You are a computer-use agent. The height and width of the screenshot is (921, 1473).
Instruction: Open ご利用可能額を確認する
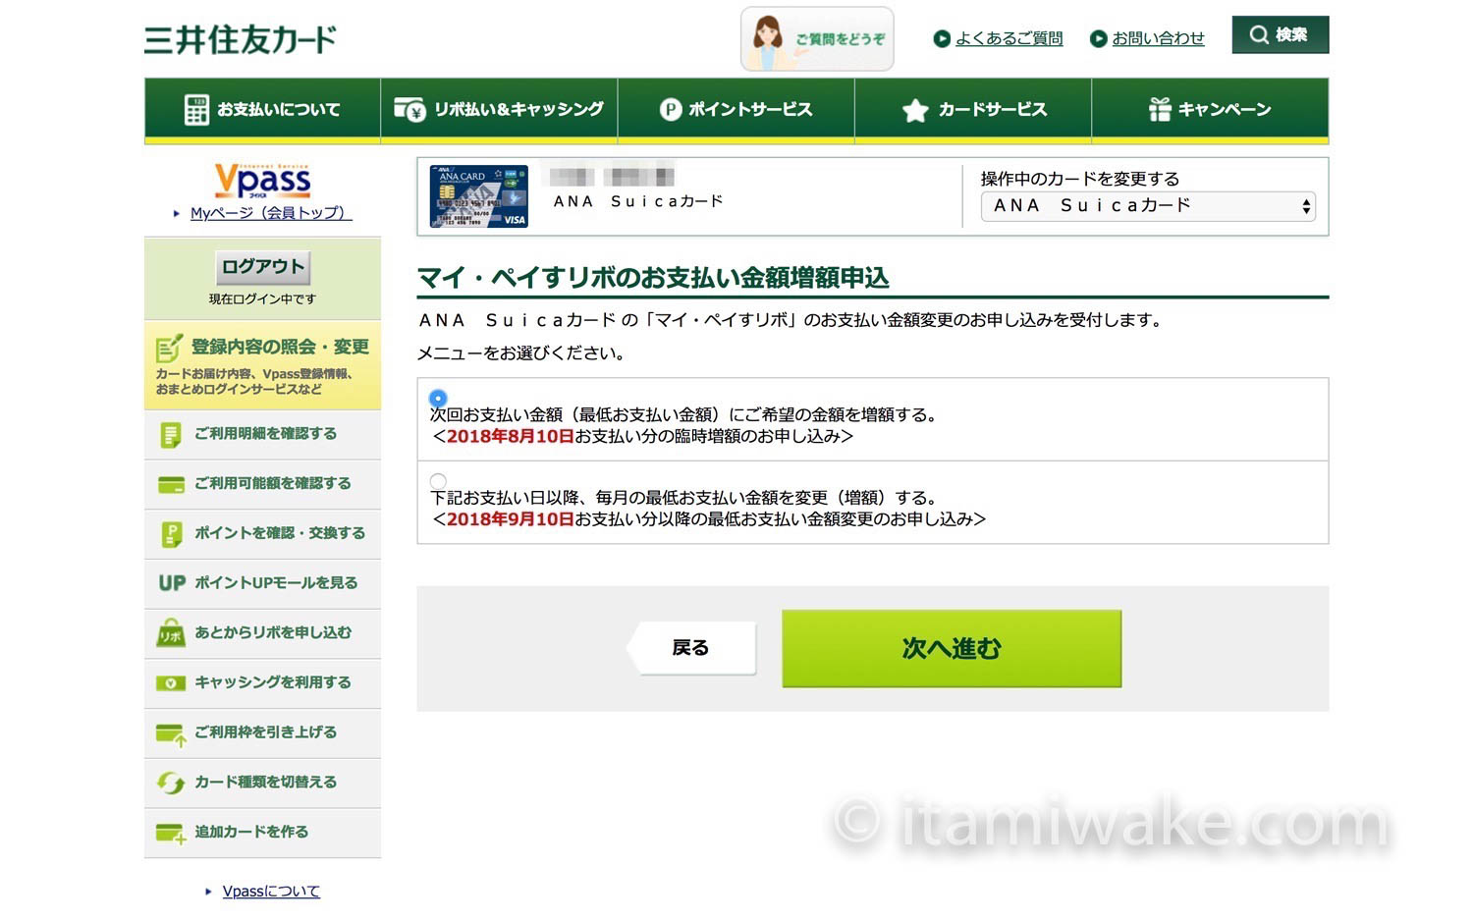[262, 484]
